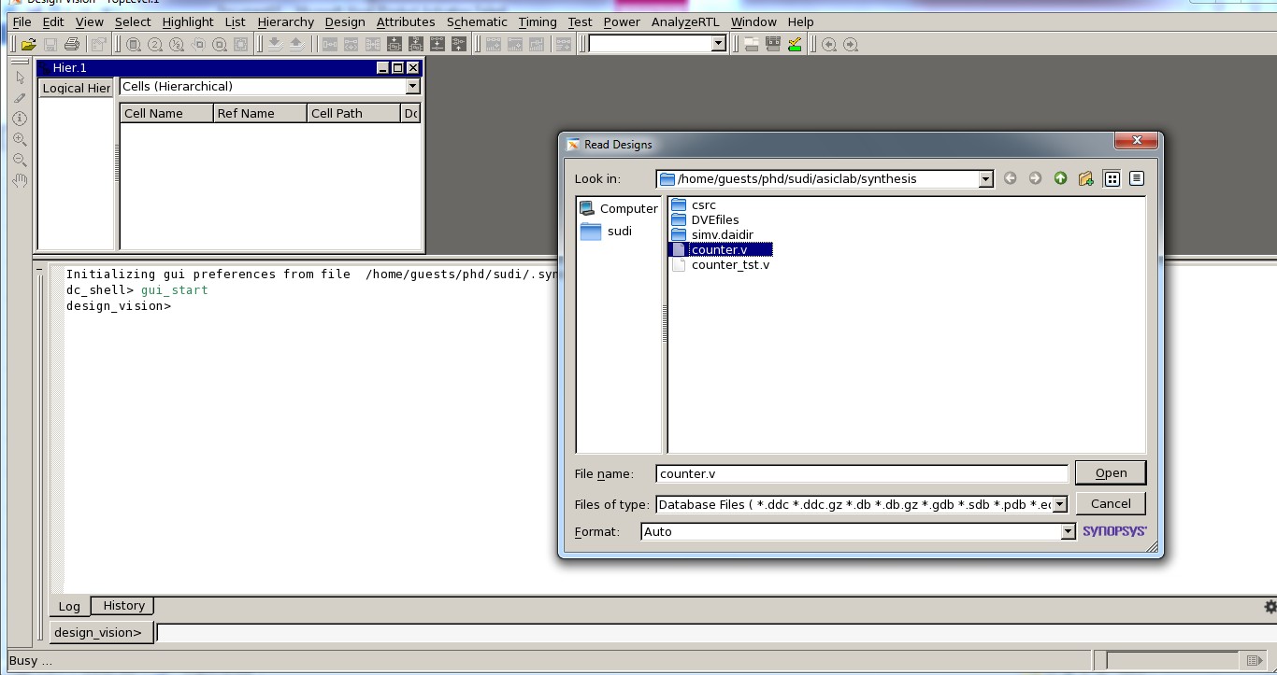Close the Read Designs dialog
The image size is (1277, 675).
coord(1137,140)
